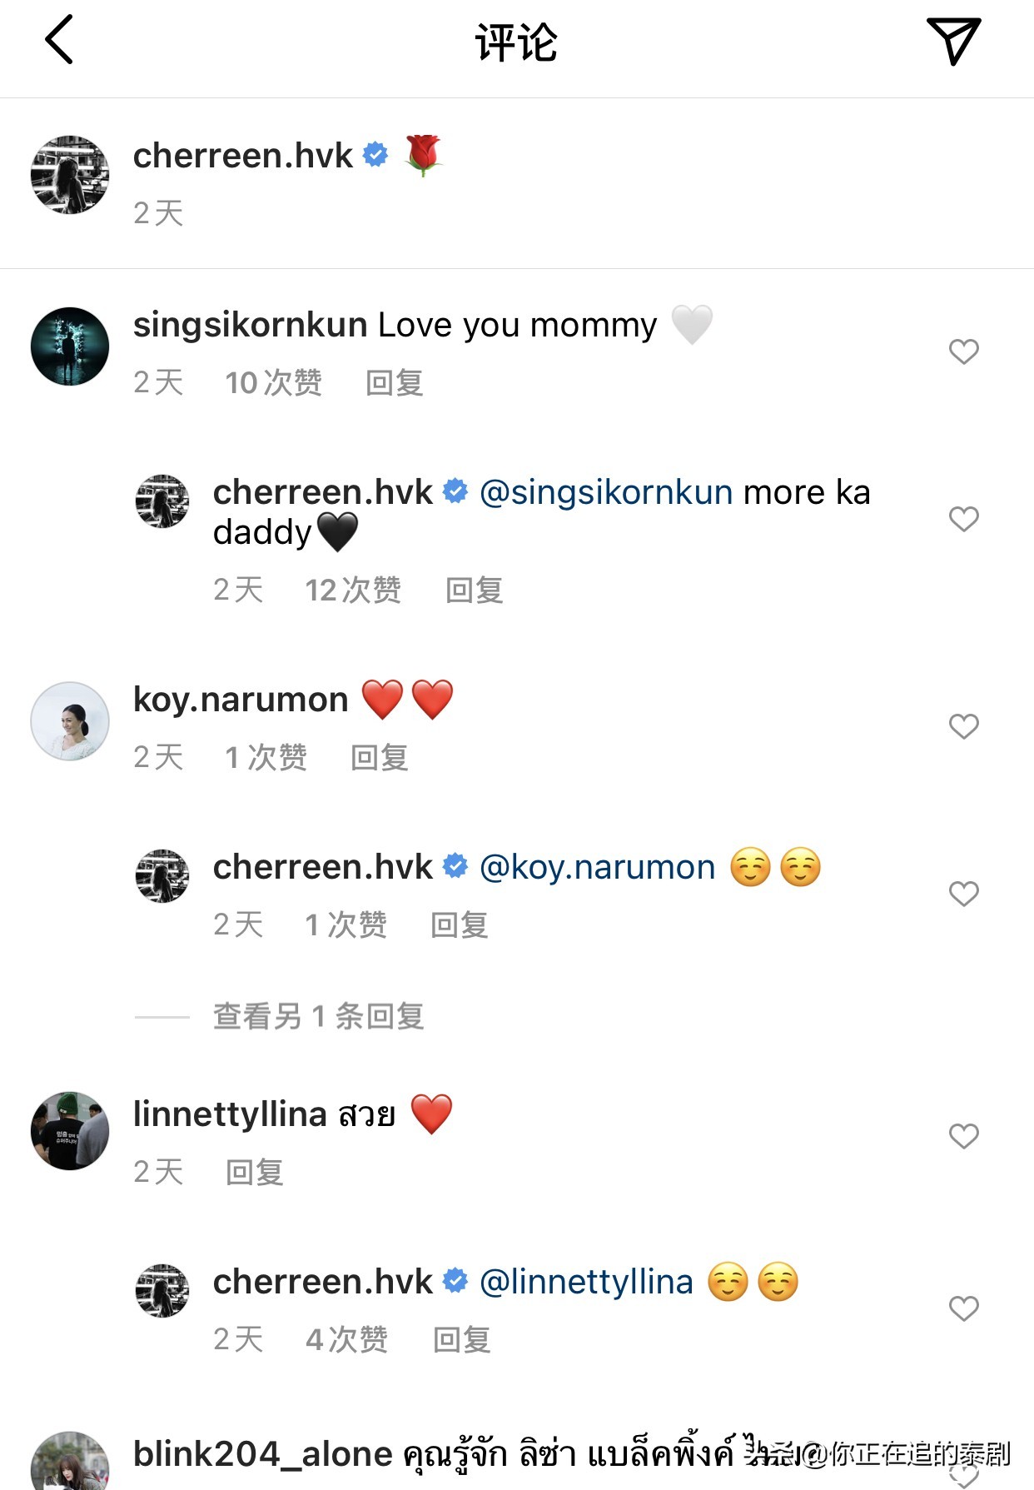
Task: Heart the reply to @koy.narumon
Action: (963, 894)
